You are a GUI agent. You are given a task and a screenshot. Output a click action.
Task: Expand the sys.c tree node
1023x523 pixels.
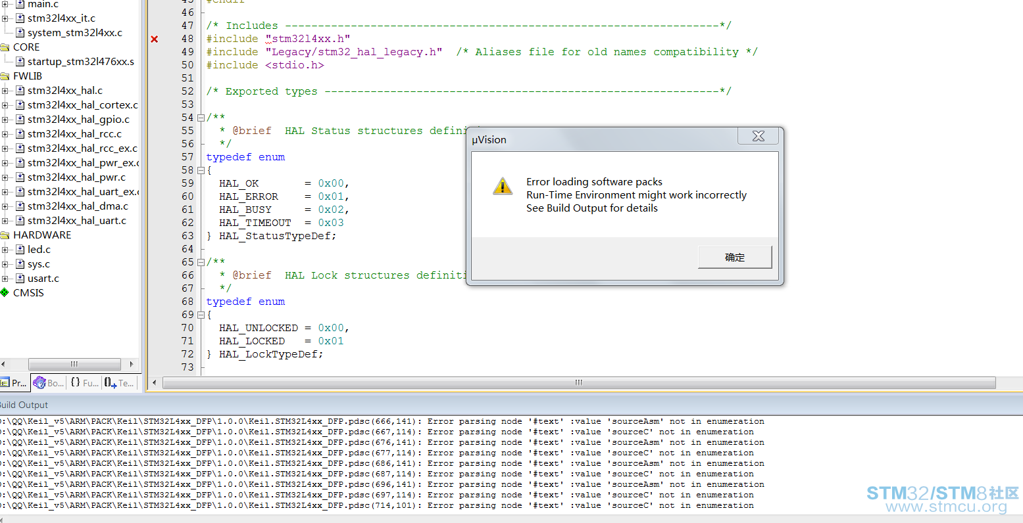[x=5, y=264]
